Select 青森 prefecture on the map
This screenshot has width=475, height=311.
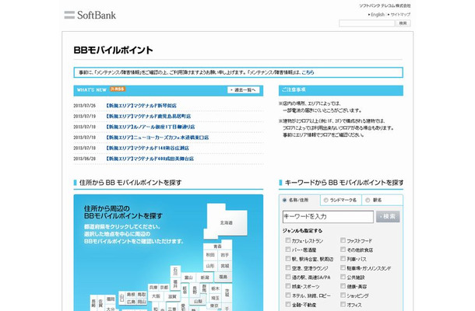point(217,246)
